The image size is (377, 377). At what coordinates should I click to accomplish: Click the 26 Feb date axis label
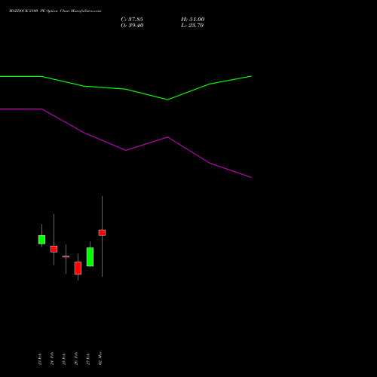pyautogui.click(x=76, y=358)
